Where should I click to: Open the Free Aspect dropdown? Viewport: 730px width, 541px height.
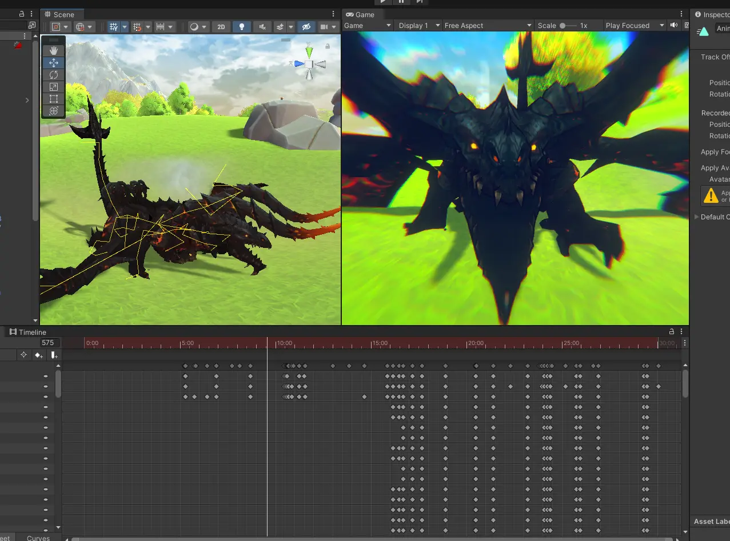tap(488, 26)
